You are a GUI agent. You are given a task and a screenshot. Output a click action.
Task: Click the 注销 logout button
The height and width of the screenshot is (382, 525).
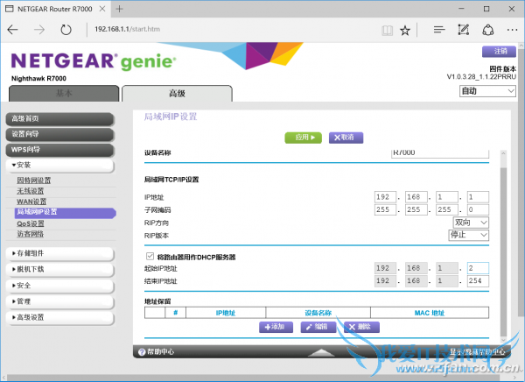tap(499, 52)
